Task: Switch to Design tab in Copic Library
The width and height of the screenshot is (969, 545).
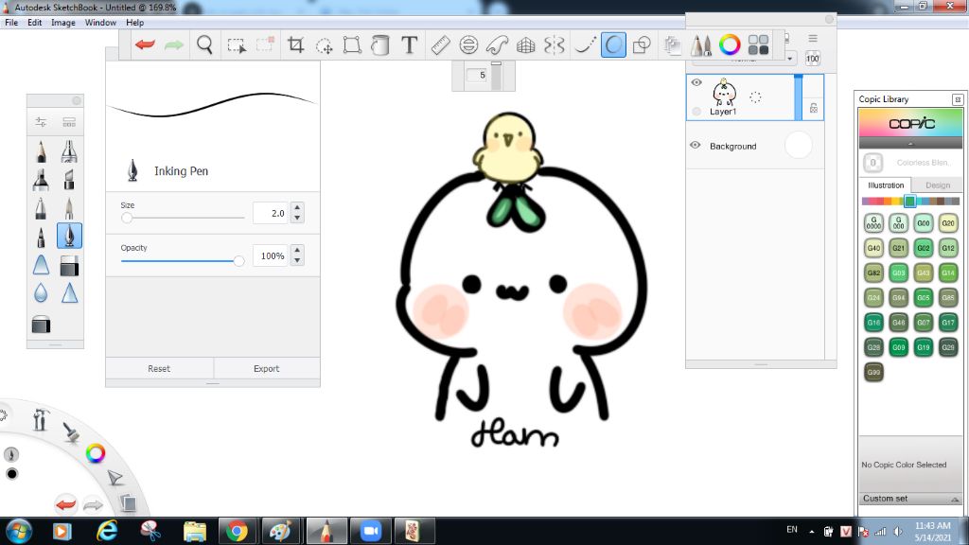Action: [x=938, y=185]
